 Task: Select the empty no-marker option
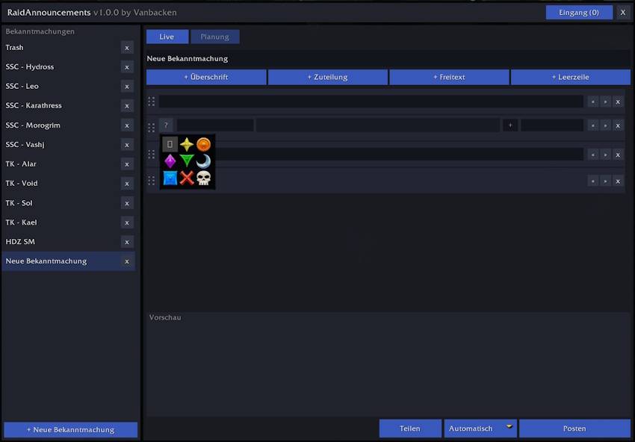click(170, 145)
